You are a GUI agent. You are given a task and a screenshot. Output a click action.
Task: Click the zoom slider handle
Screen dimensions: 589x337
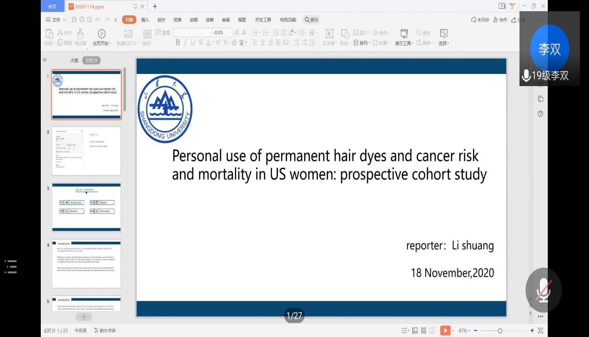[500, 331]
